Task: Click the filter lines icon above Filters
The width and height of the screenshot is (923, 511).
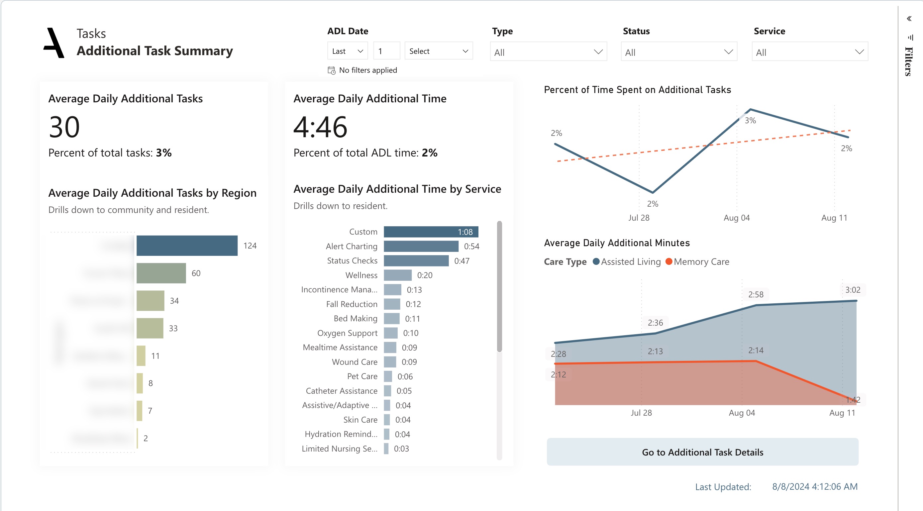Action: [910, 37]
